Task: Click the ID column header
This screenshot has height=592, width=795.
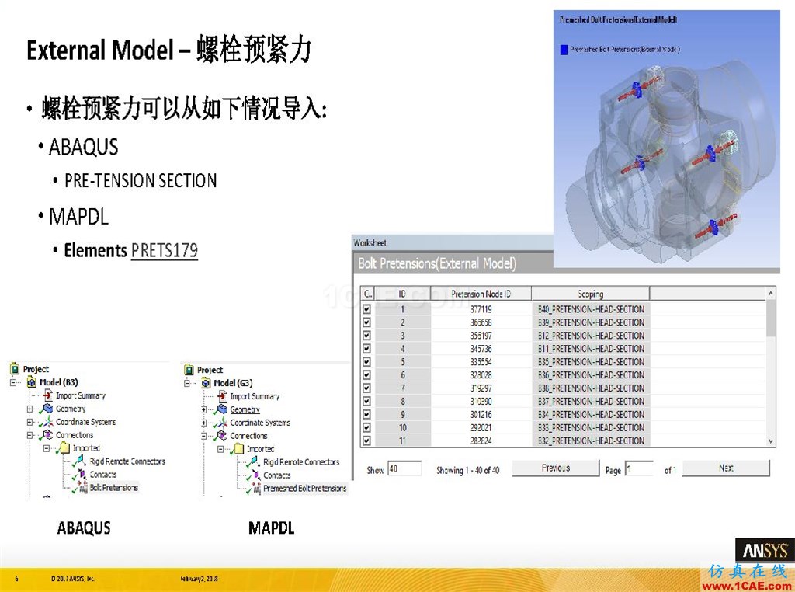Action: pos(402,294)
